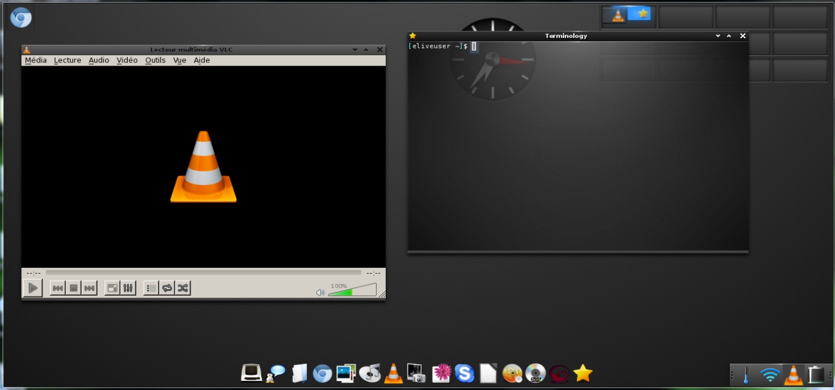Launch Skype from the dock
Image resolution: width=835 pixels, height=390 pixels.
(x=464, y=373)
